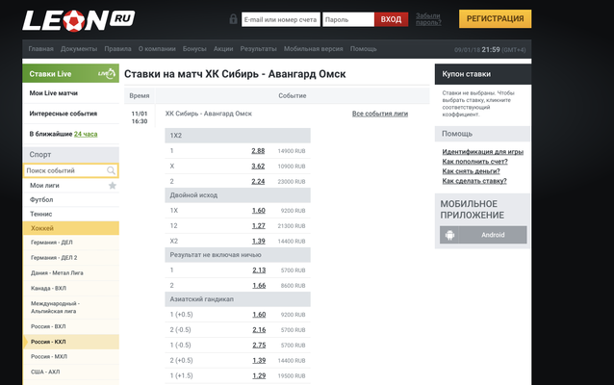Click the padlock icon beside the login field

233,19
